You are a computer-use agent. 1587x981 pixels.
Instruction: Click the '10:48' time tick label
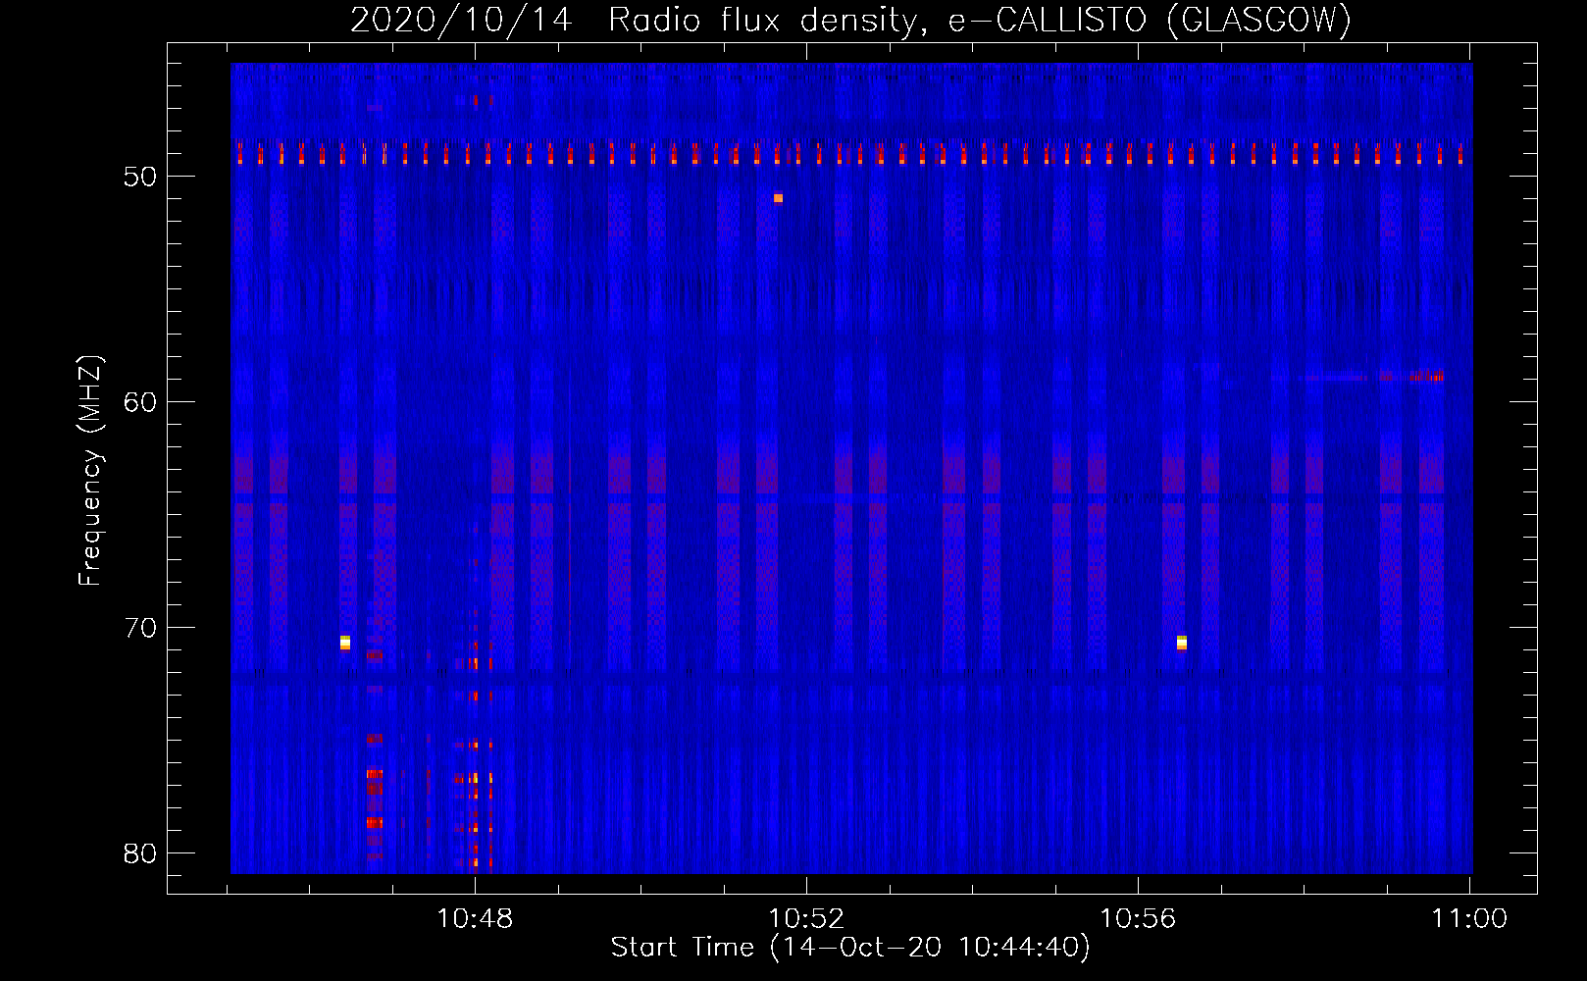(475, 919)
